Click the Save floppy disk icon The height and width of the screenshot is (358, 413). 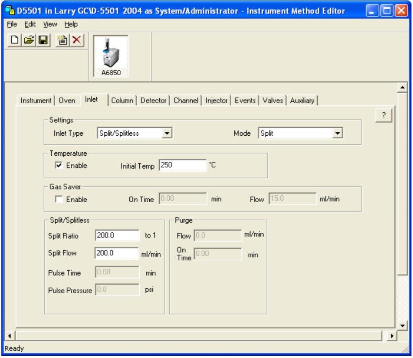point(43,40)
